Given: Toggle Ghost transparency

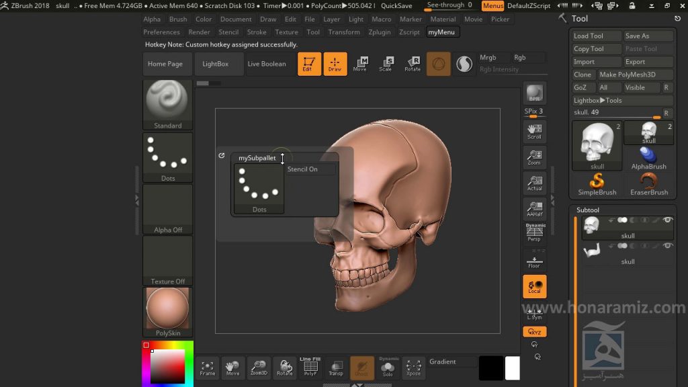Looking at the screenshot, I should (x=361, y=368).
